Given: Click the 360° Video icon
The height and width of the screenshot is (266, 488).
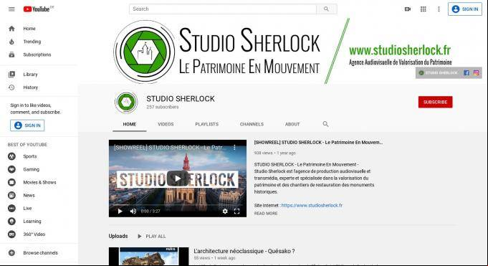Looking at the screenshot, I should point(11,234).
